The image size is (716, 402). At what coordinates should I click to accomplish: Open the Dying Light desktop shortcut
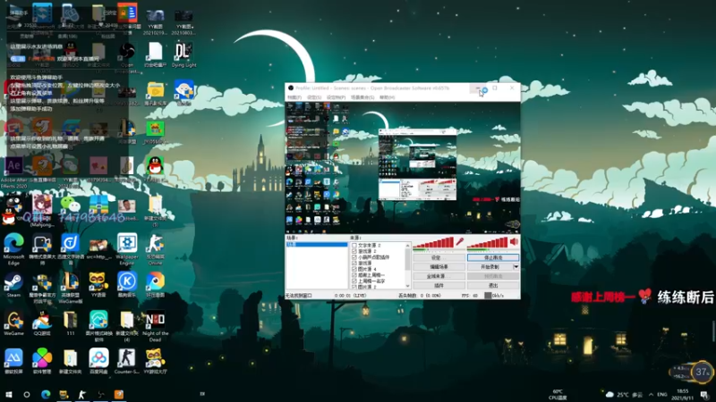point(183,55)
